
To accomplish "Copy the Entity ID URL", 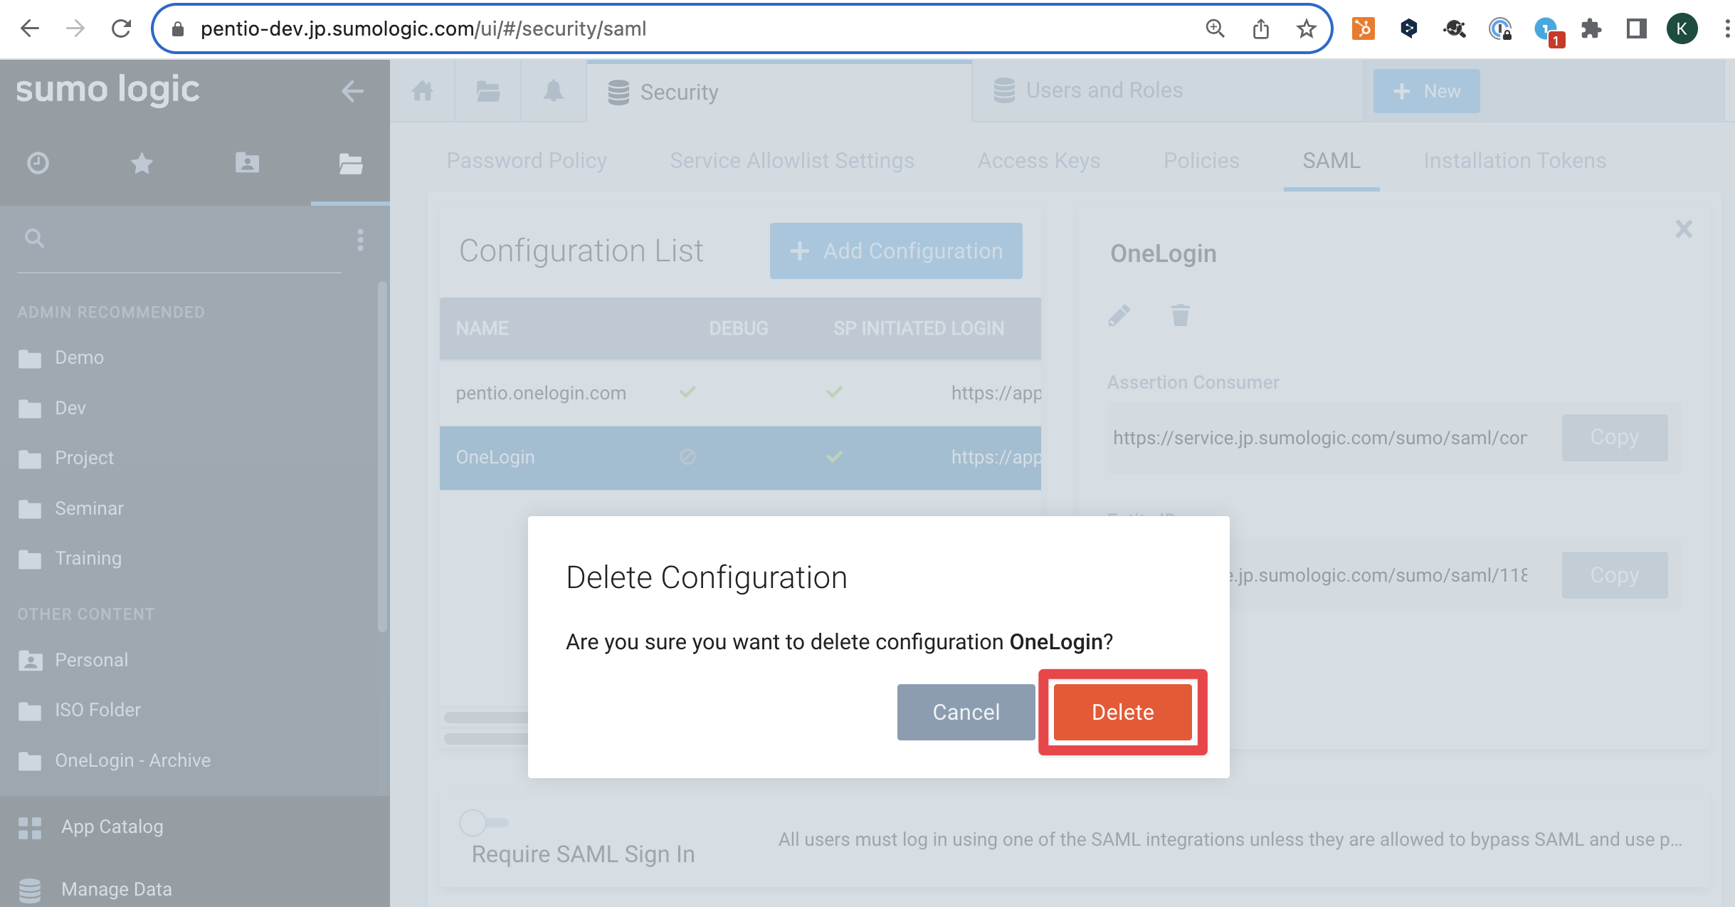I will coord(1615,575).
